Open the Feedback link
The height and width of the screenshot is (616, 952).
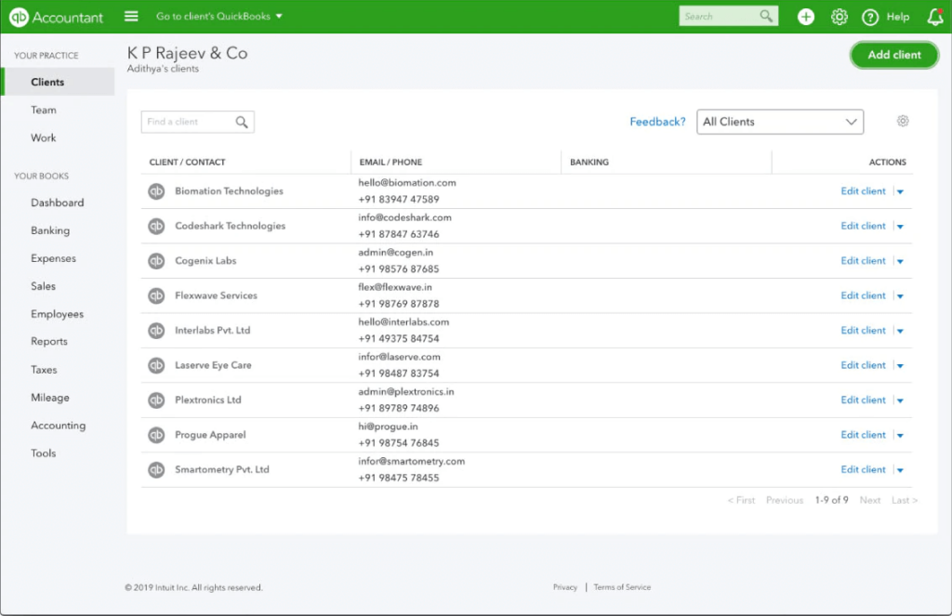(x=657, y=122)
